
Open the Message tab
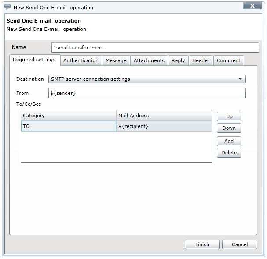(116, 60)
